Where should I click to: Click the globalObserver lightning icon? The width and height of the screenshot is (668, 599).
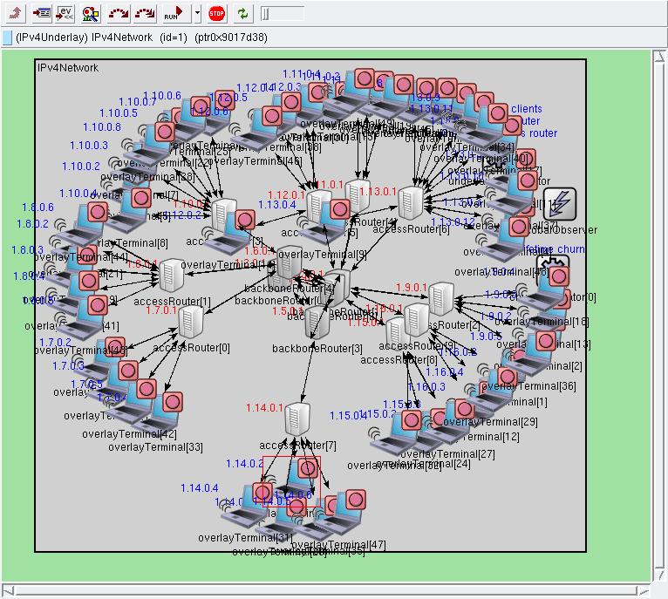coord(560,204)
